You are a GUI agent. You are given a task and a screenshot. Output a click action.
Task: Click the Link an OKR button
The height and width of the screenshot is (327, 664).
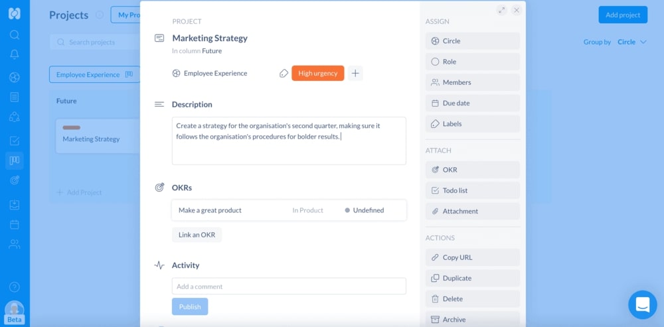197,235
